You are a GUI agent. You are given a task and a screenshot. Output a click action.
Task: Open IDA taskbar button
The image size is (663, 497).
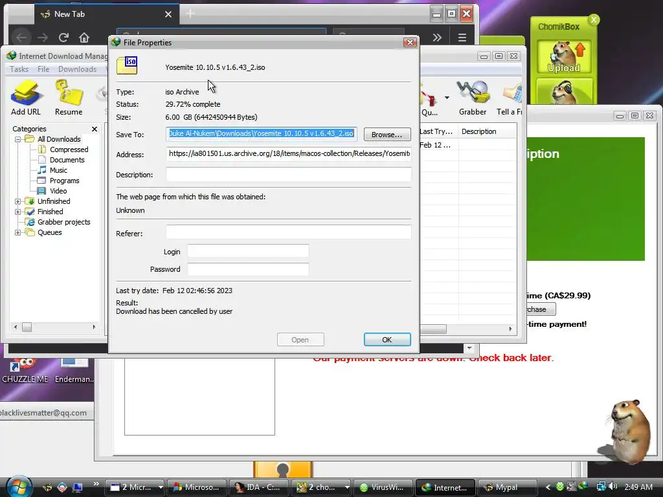259,487
